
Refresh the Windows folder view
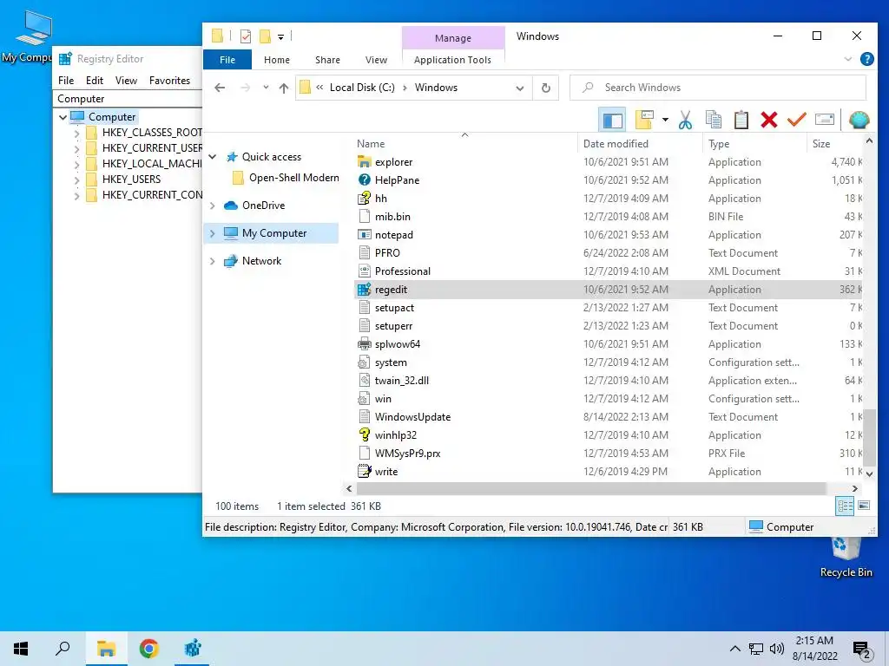tap(545, 88)
